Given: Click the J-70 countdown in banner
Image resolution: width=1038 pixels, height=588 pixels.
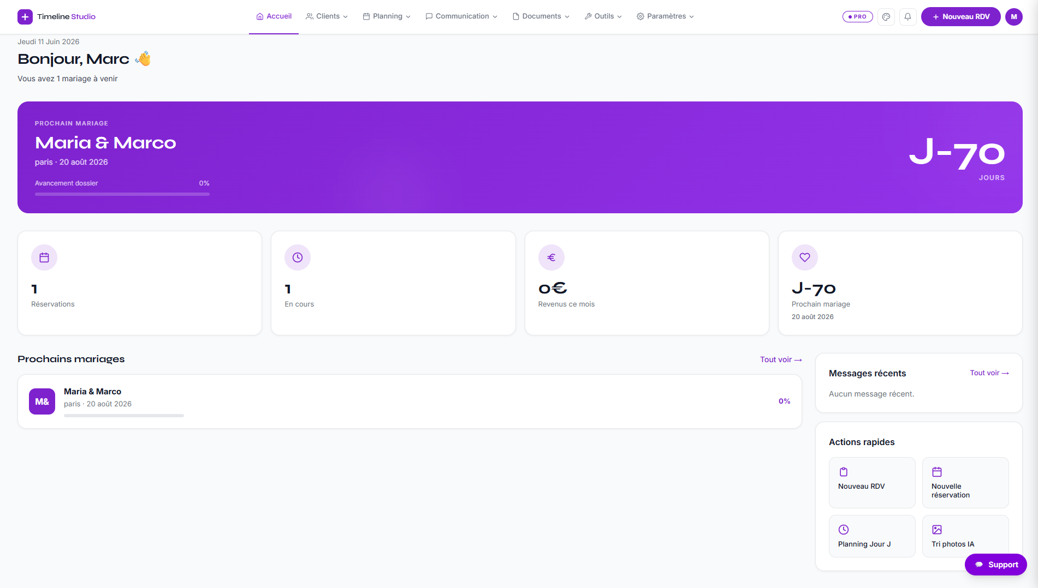Looking at the screenshot, I should point(957,154).
